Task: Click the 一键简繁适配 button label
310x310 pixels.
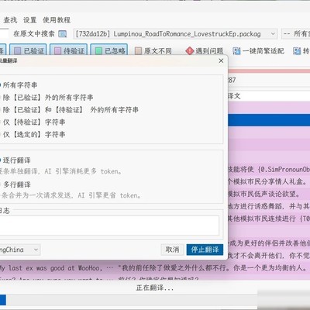Action: pyautogui.click(x=263, y=51)
